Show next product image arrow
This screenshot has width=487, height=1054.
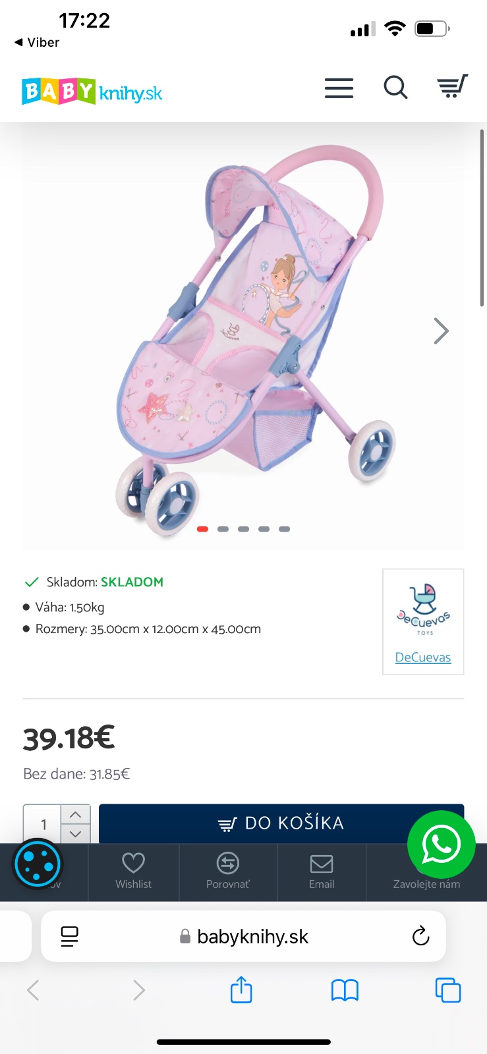pos(441,331)
